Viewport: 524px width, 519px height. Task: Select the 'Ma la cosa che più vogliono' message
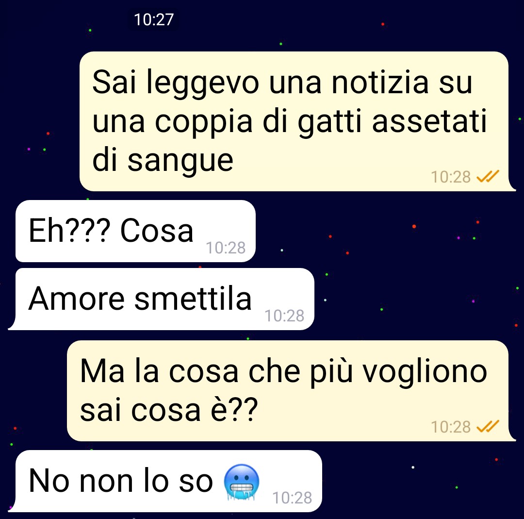(x=292, y=391)
